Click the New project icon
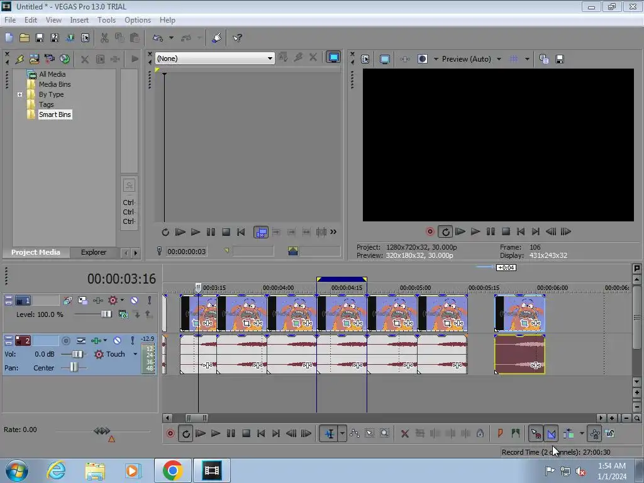This screenshot has width=644, height=483. pyautogui.click(x=9, y=38)
